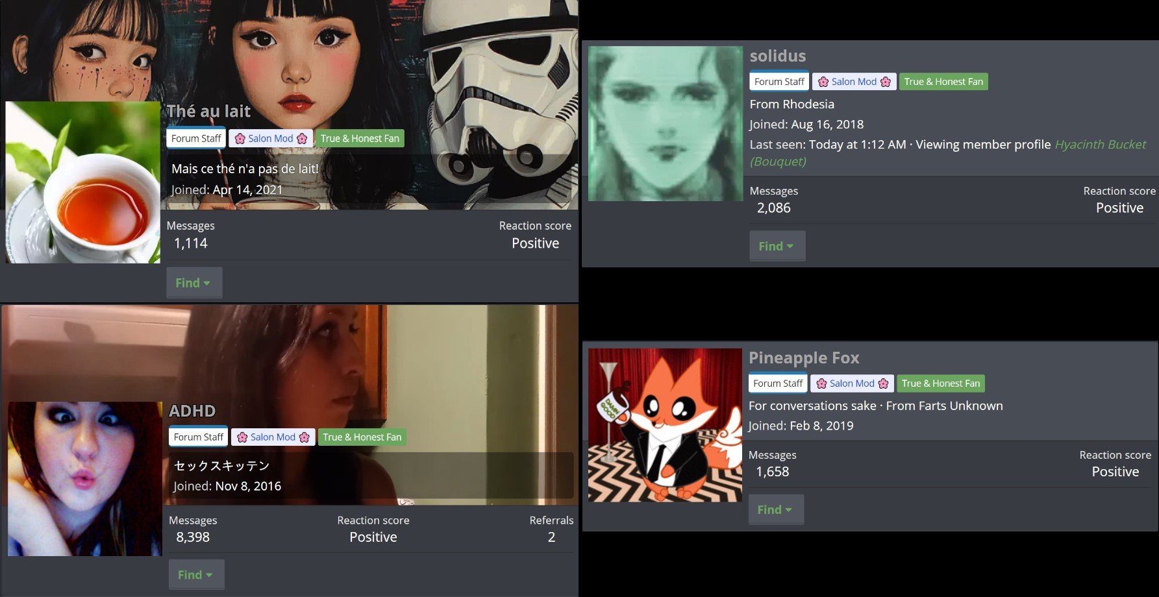The height and width of the screenshot is (597, 1159).
Task: Click ADHD's message count 8,398
Action: [193, 537]
